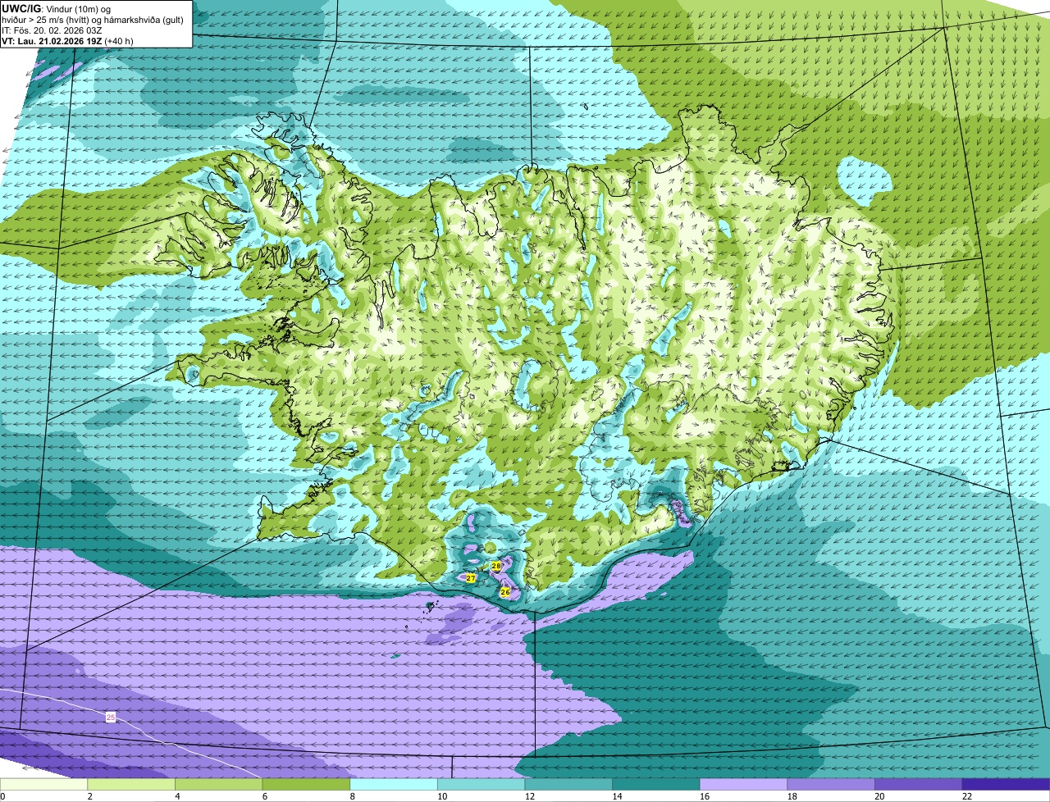Image resolution: width=1050 pixels, height=802 pixels.
Task: Pick the 12–14 m/s teal legend swatch
Action: click(568, 785)
